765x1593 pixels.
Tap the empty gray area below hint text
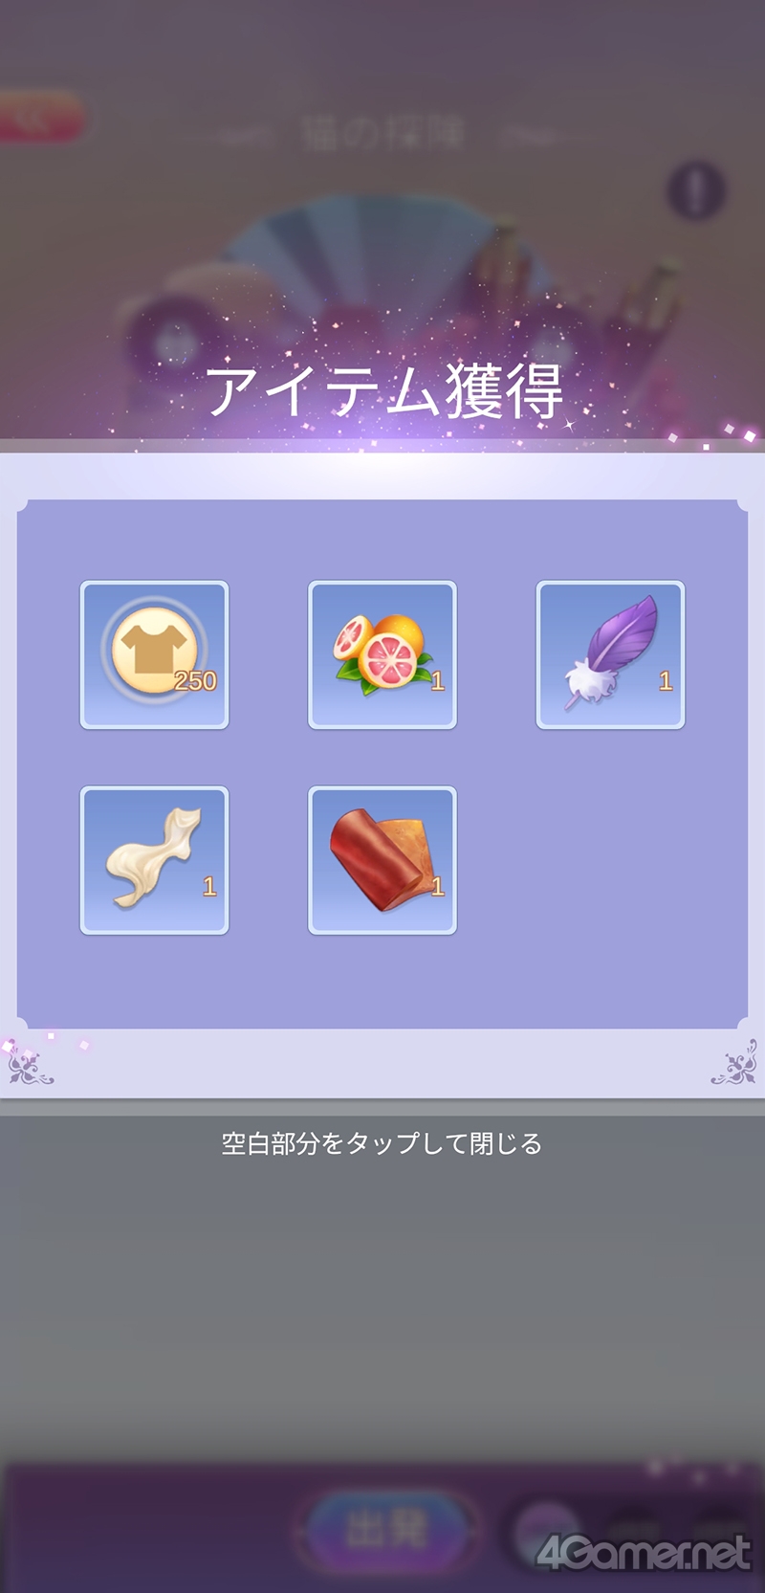coord(382,1311)
